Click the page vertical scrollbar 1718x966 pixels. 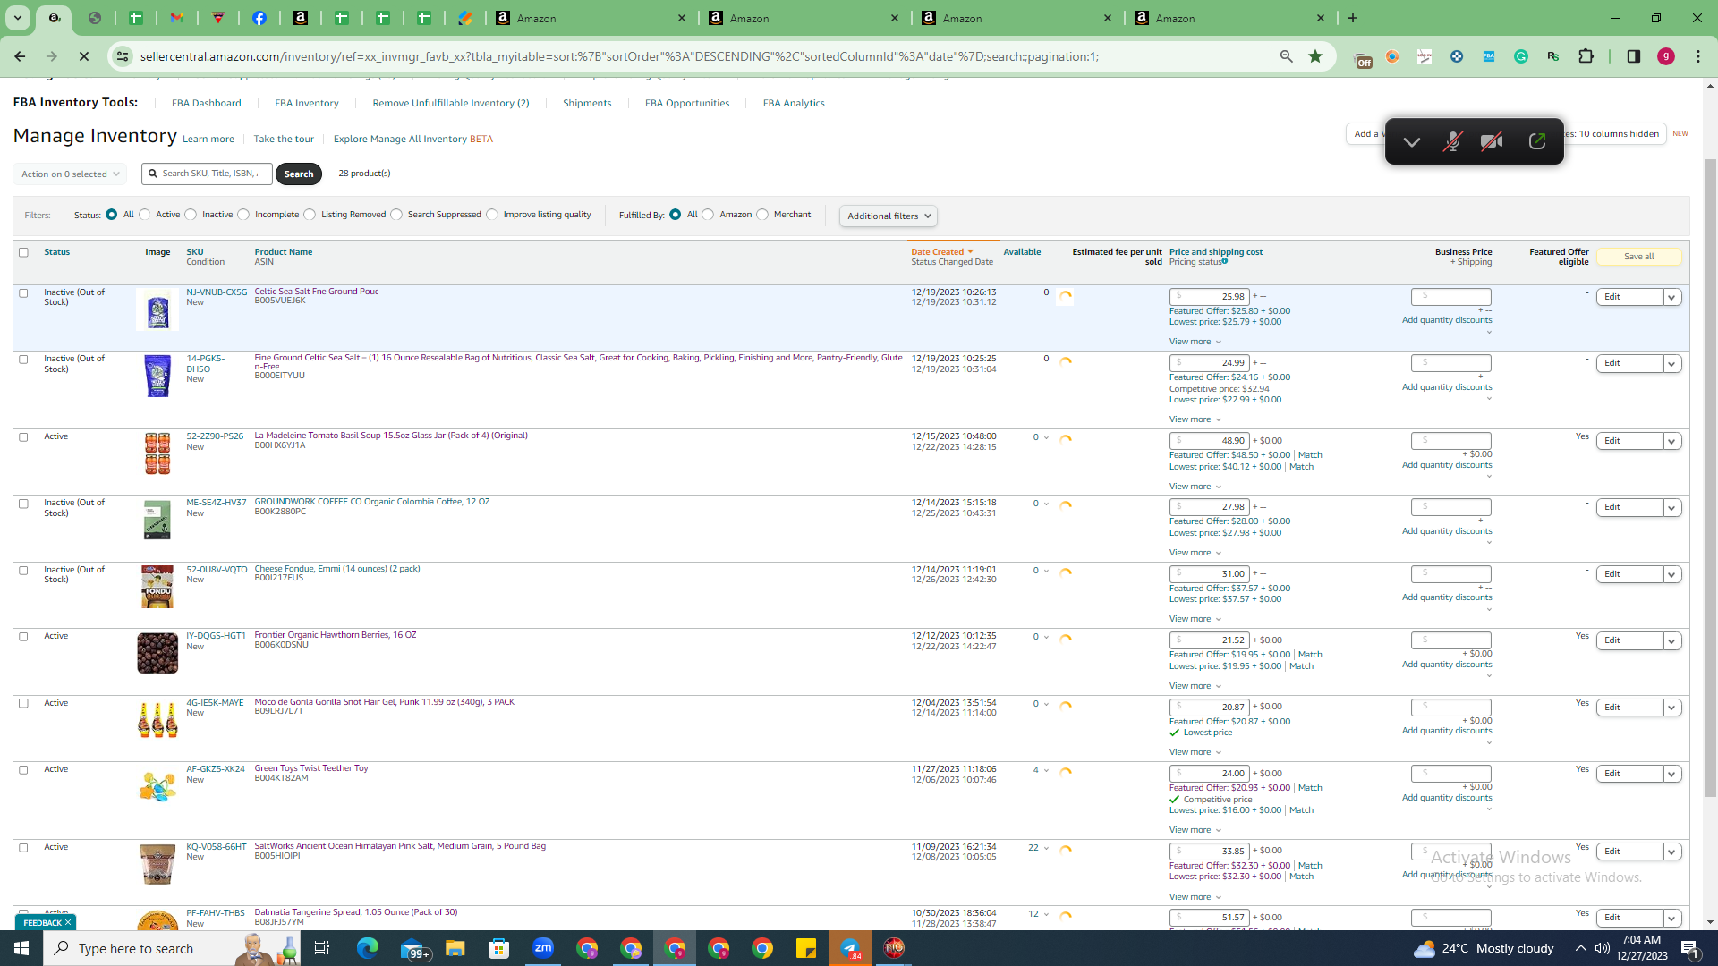pos(1710,479)
